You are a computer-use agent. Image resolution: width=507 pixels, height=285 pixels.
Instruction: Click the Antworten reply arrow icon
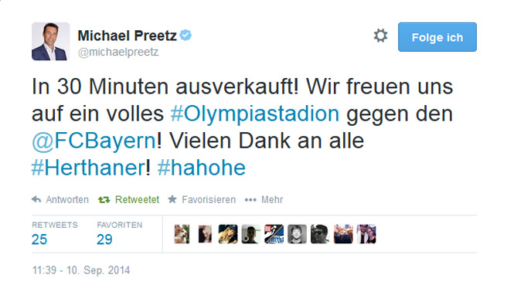click(36, 199)
